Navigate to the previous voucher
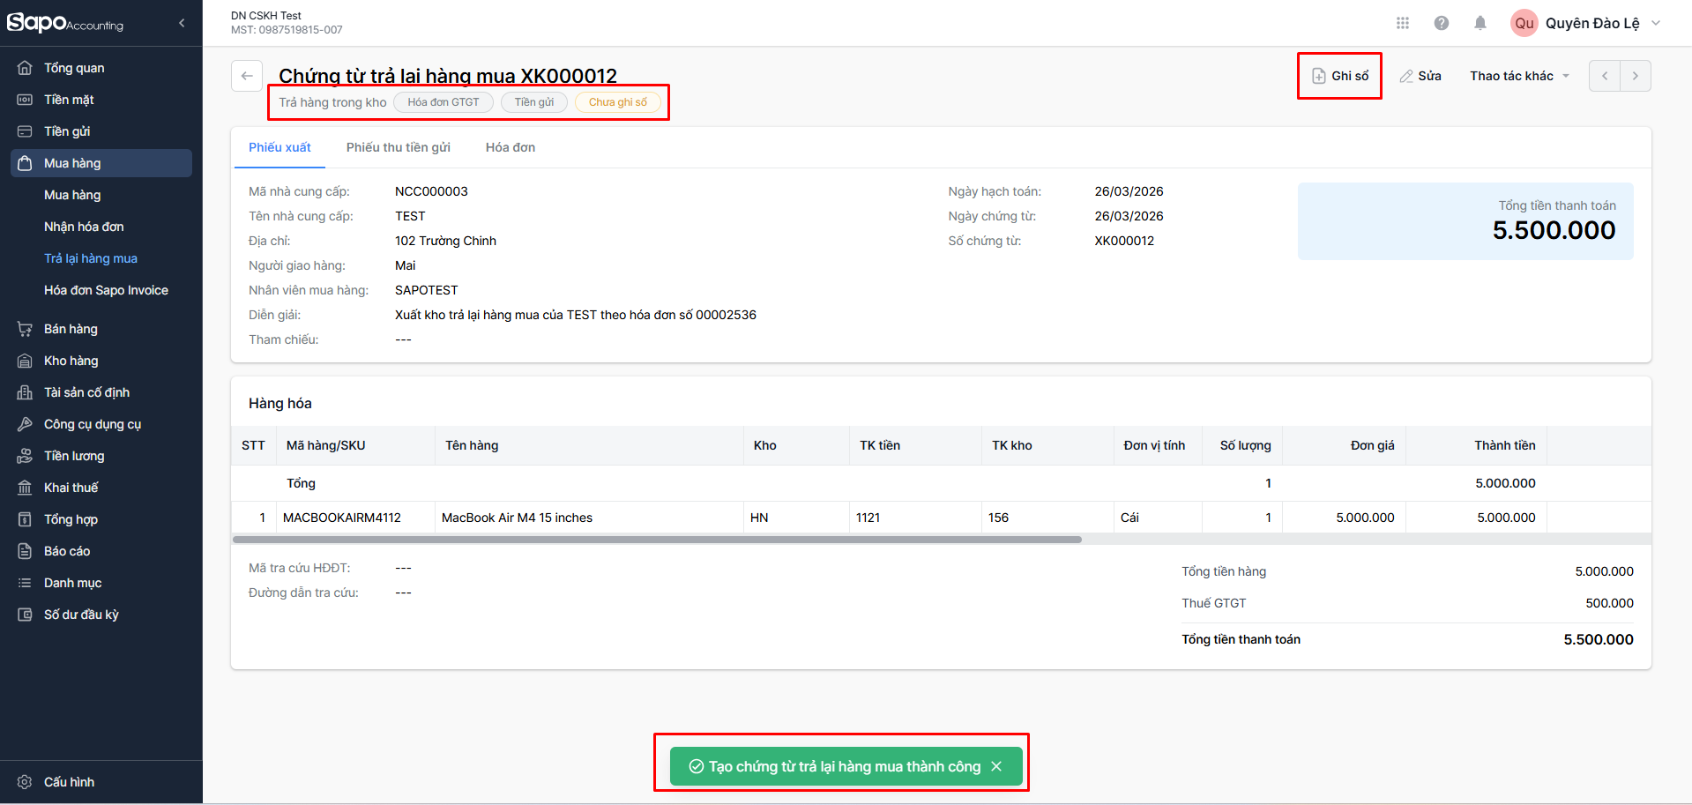1692x805 pixels. (1605, 76)
